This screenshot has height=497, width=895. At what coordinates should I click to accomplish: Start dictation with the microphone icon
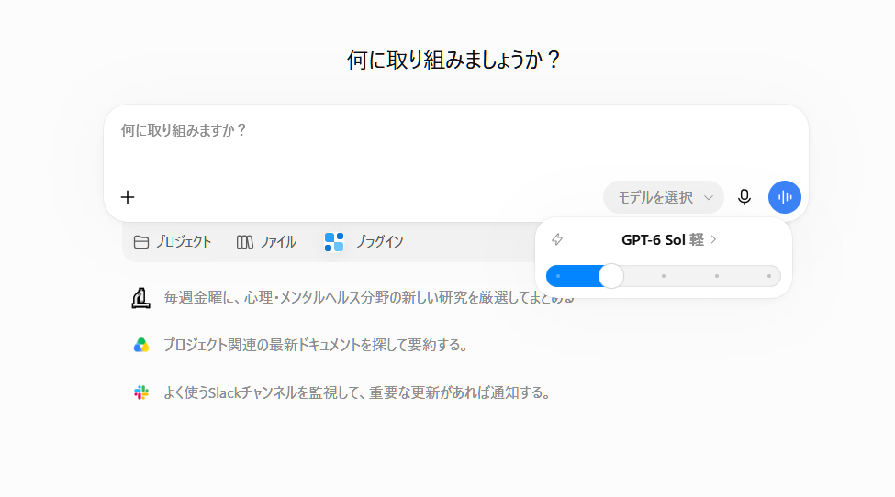point(744,197)
